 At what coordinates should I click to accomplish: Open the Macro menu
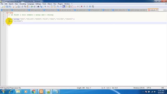(50, 4)
